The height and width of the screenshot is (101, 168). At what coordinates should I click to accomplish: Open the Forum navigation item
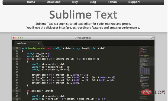coord(112,2)
